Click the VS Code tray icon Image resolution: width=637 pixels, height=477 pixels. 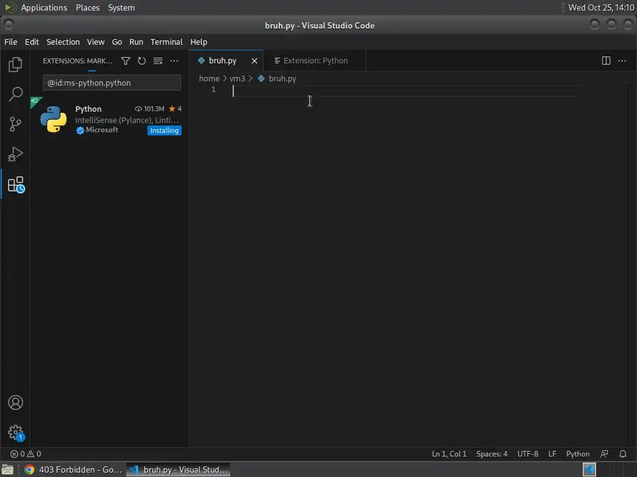point(590,470)
